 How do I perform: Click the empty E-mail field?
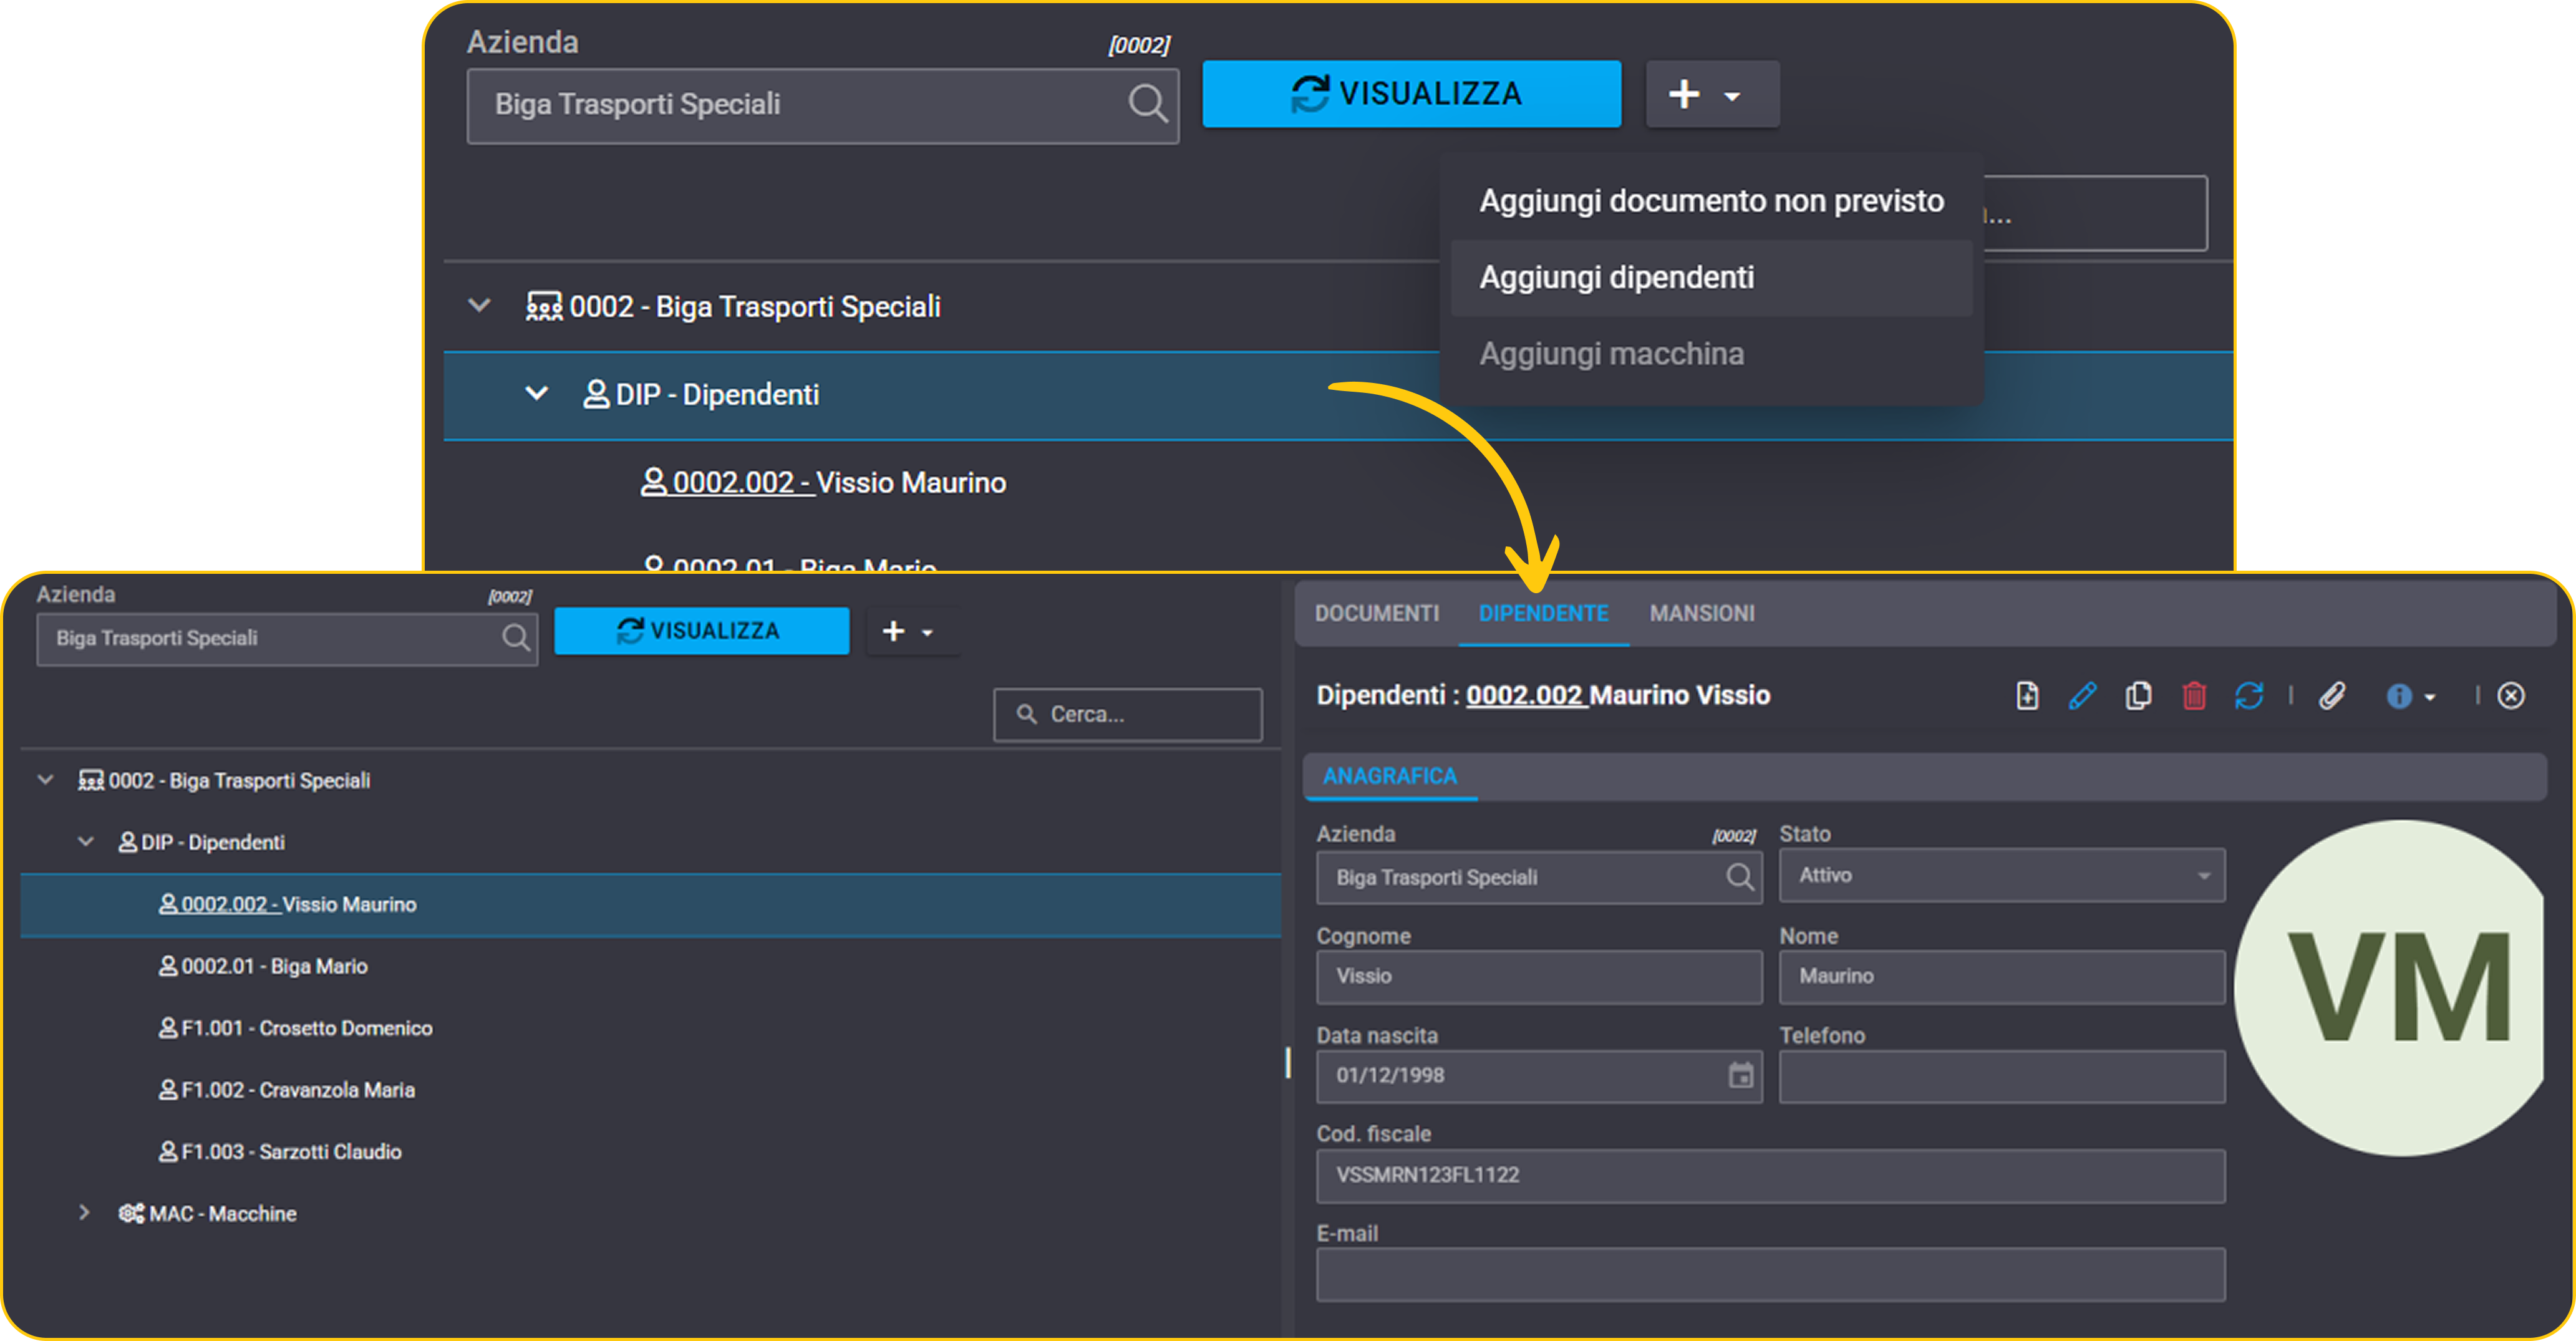pos(1771,1275)
